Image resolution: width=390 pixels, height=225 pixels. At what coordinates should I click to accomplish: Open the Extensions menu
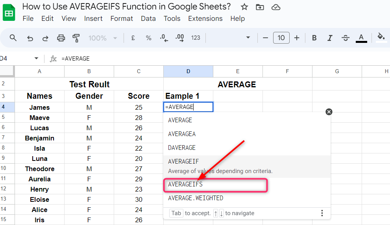pos(205,18)
